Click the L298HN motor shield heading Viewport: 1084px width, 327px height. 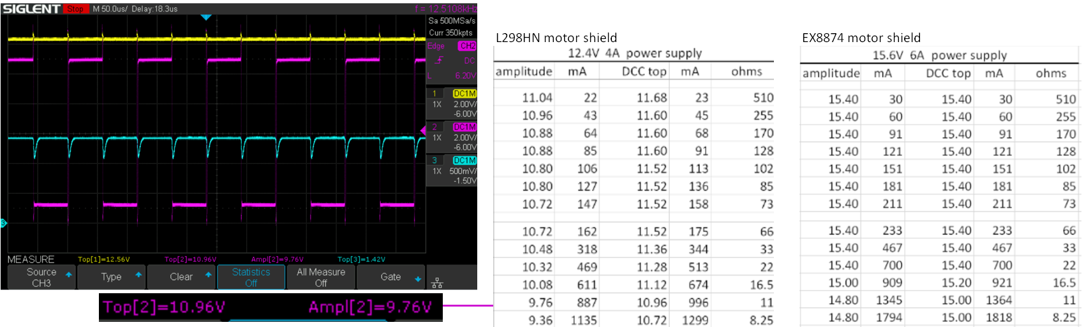click(556, 38)
